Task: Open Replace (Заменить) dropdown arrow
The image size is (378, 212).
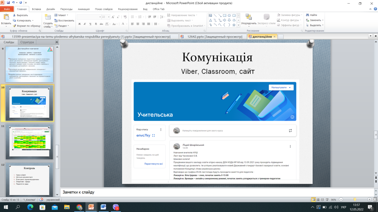Action: click(x=323, y=20)
